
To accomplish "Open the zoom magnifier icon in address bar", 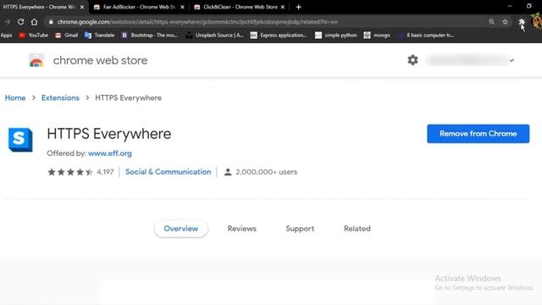I will (x=491, y=22).
